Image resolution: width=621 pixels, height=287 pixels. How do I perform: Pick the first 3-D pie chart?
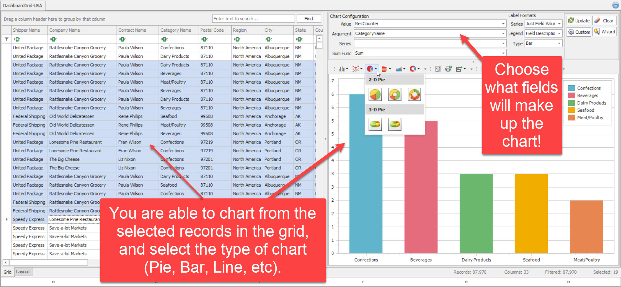point(375,125)
